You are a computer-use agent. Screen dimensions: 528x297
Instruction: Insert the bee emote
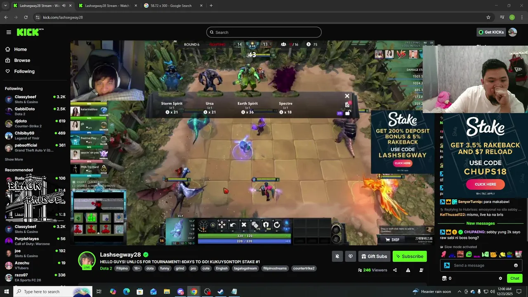(x=502, y=254)
